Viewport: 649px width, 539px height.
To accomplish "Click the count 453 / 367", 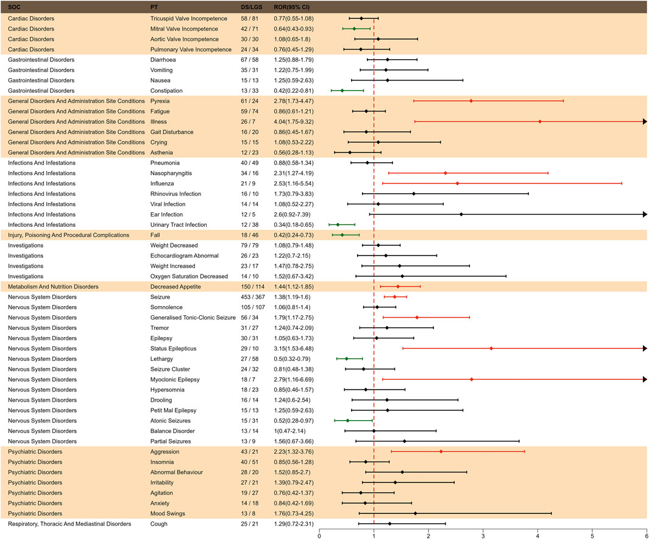I will [x=252, y=297].
